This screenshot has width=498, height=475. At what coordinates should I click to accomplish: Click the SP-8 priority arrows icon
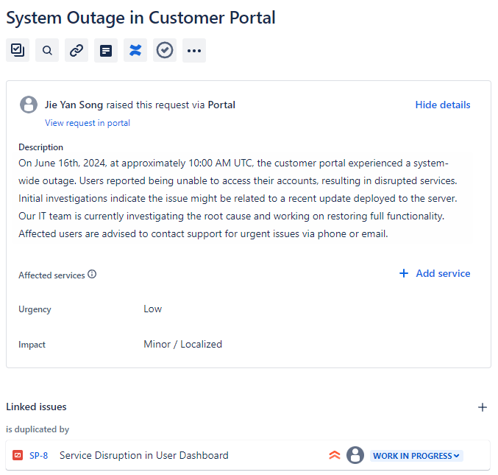point(334,455)
